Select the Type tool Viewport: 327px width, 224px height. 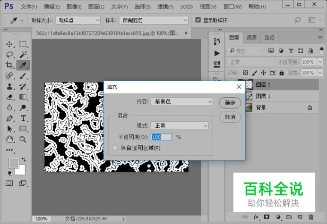coord(23,118)
